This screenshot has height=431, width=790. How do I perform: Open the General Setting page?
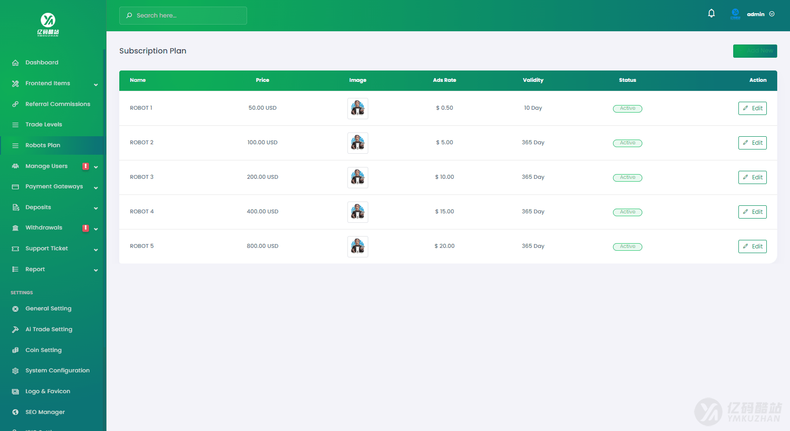(48, 308)
